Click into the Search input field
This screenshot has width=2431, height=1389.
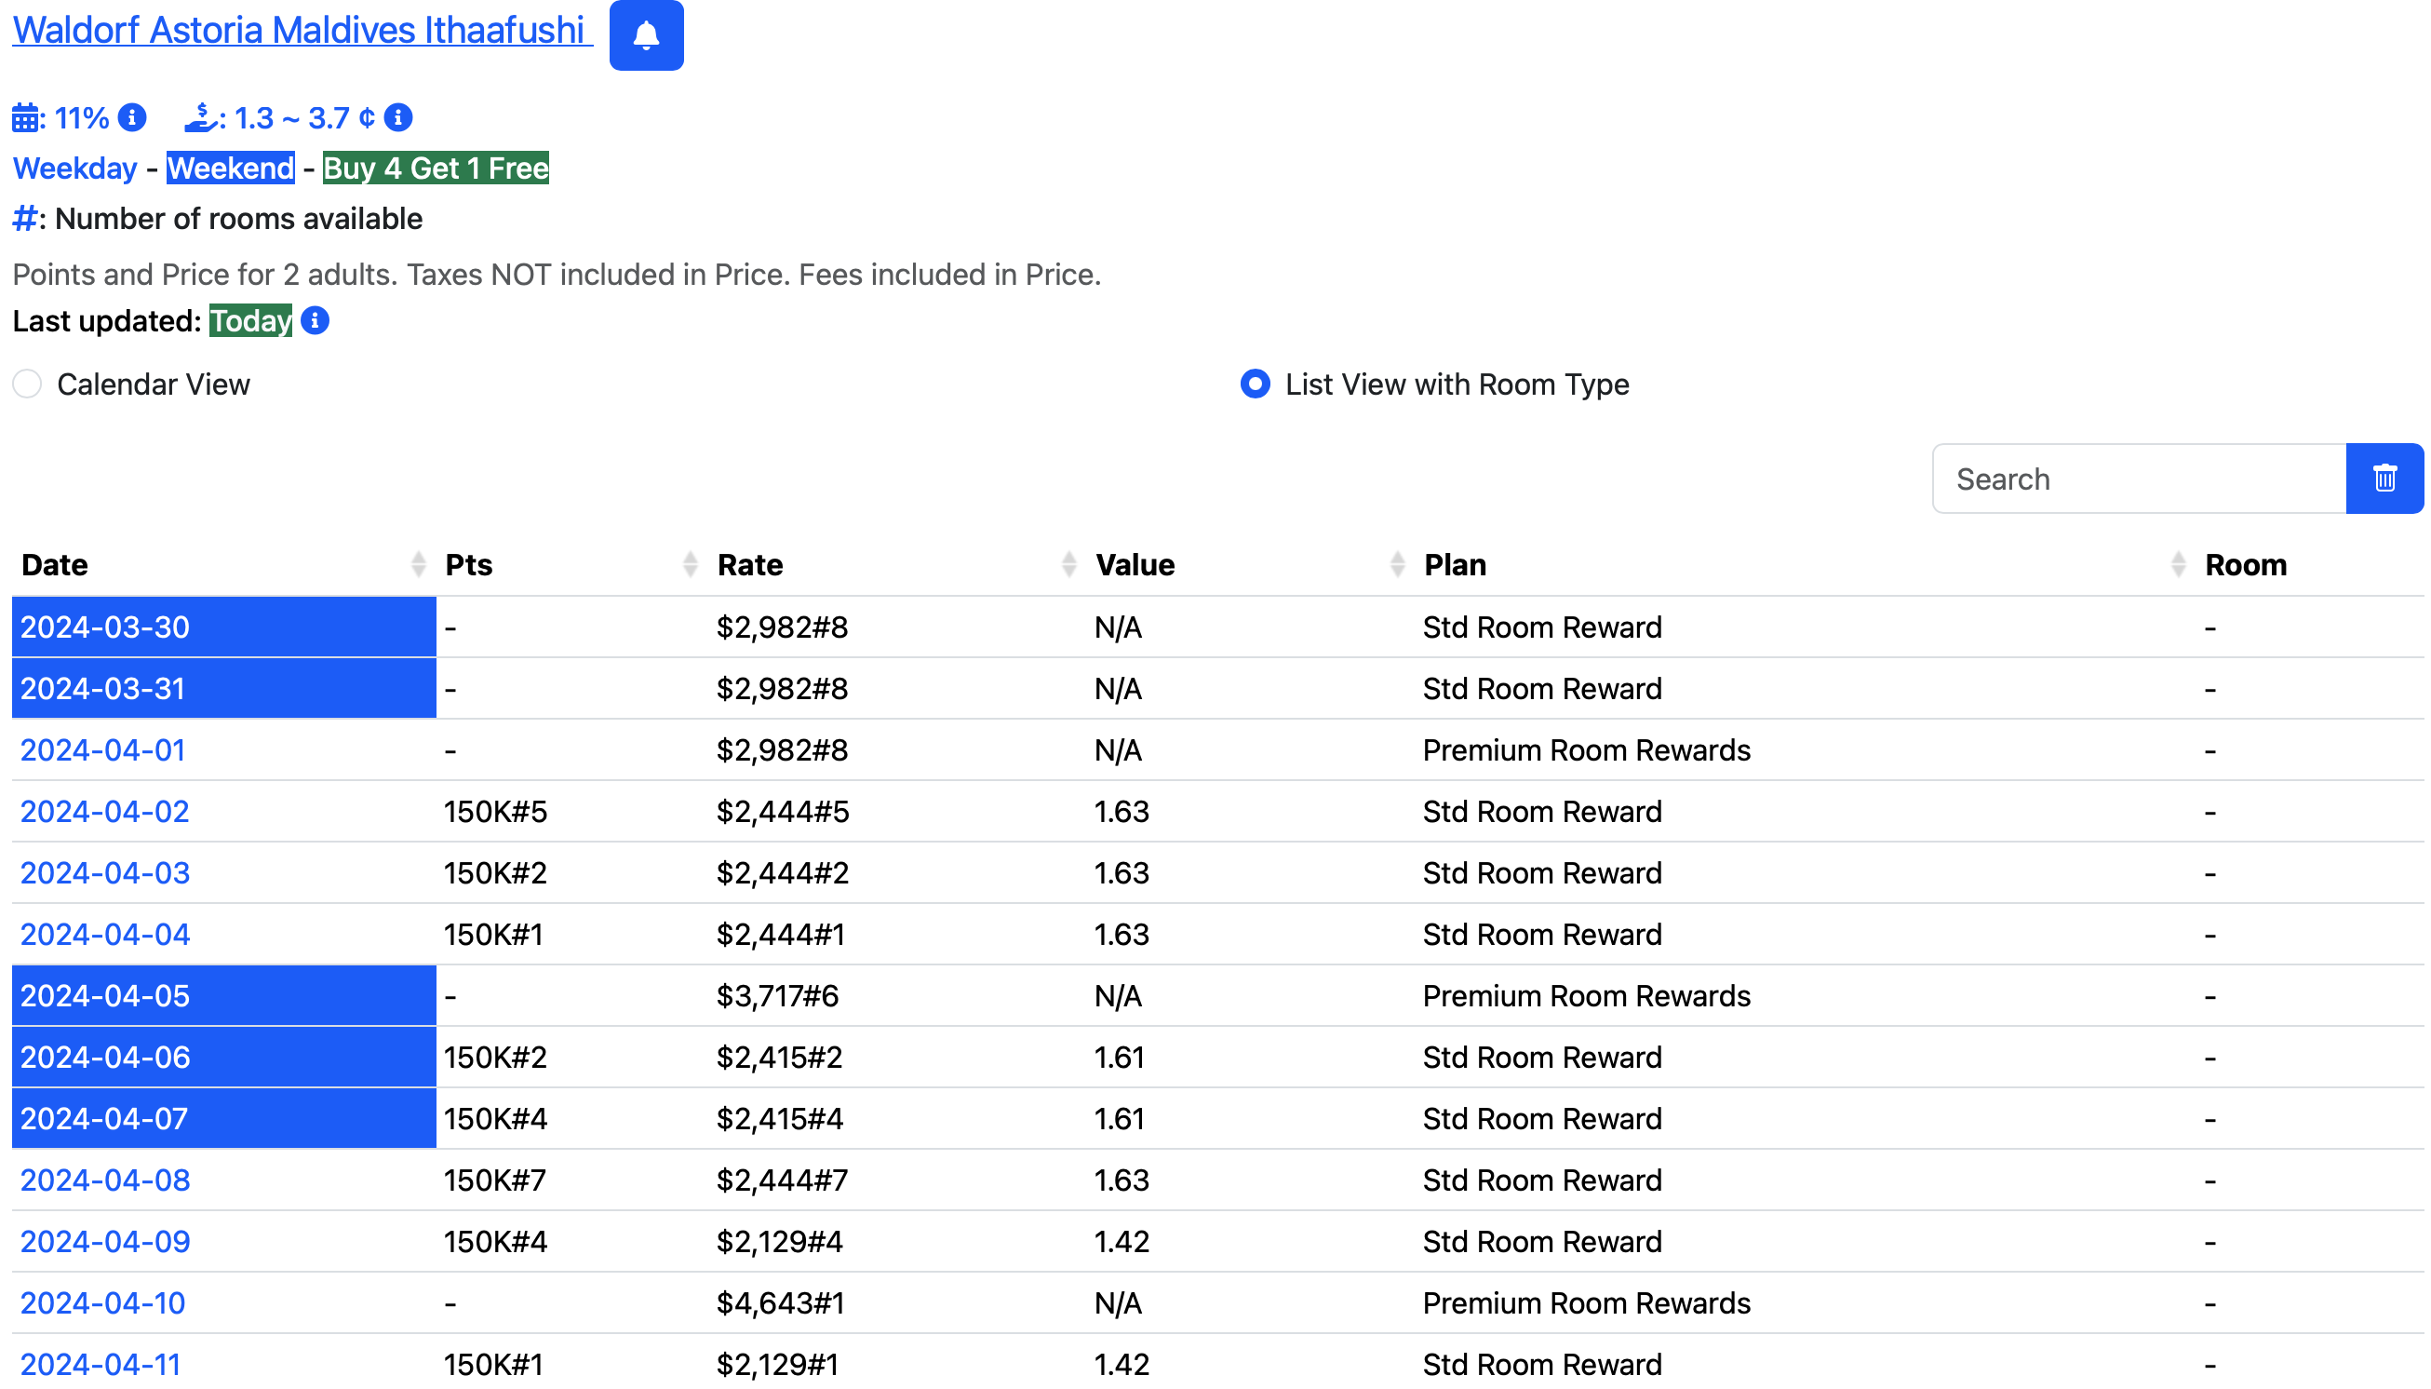pos(2138,478)
